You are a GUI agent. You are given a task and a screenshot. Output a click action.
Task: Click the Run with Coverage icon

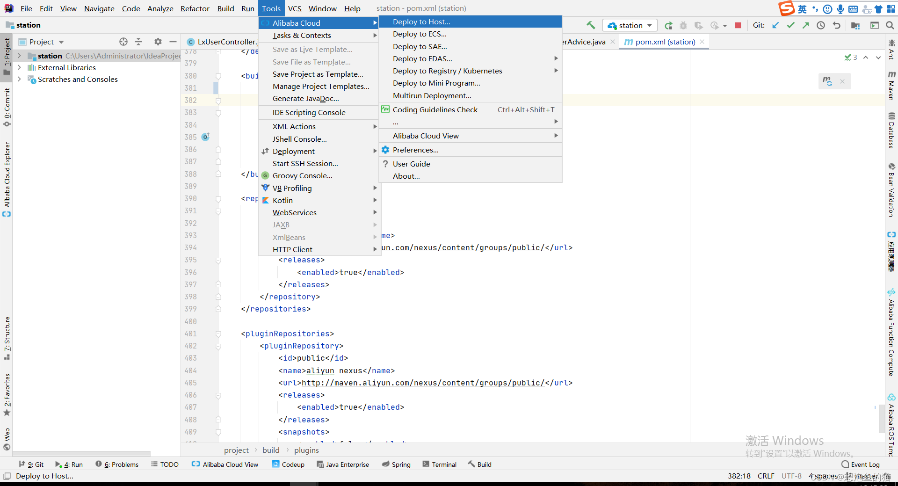pyautogui.click(x=698, y=25)
